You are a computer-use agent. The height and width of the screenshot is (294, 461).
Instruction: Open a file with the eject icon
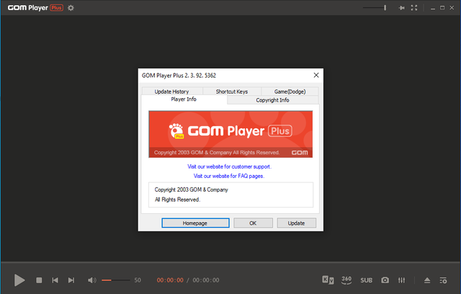(427, 280)
